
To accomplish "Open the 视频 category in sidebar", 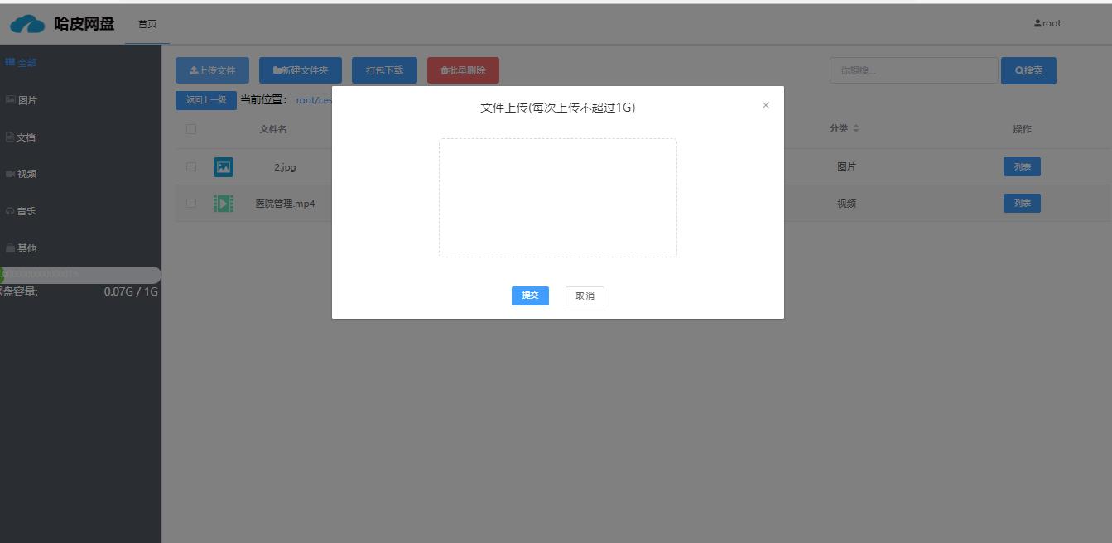I will point(22,174).
